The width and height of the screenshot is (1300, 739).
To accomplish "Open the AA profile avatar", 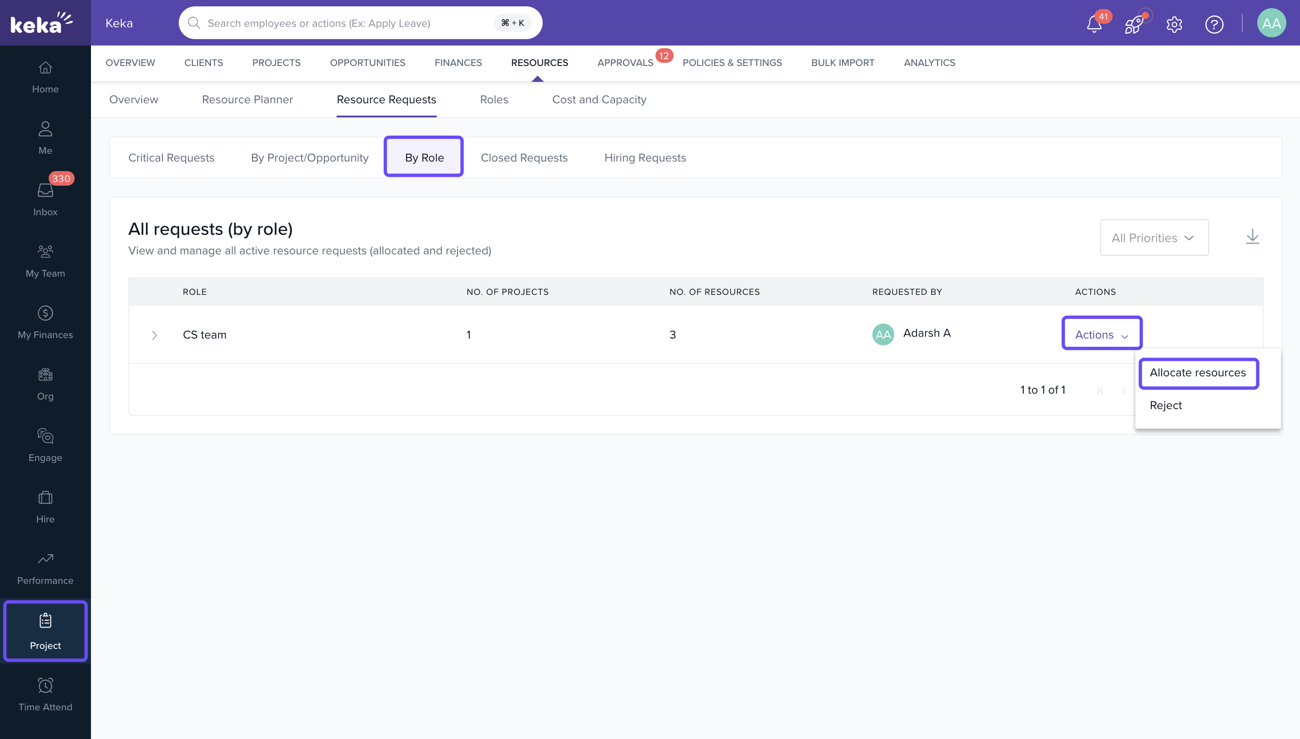I will point(1270,23).
